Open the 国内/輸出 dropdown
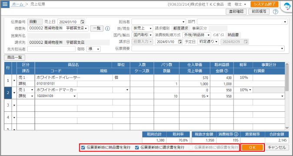The height and width of the screenshot is (156, 293). (x=151, y=35)
